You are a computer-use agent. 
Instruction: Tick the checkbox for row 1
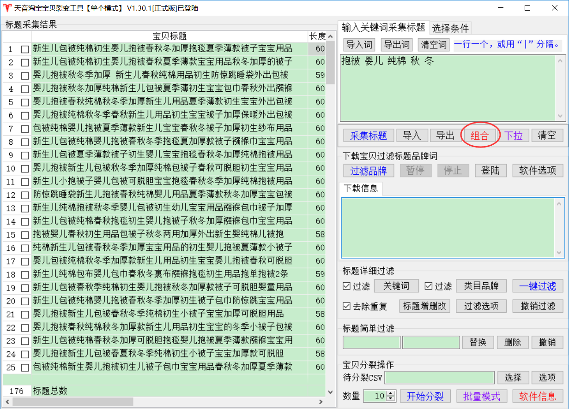tap(25, 49)
